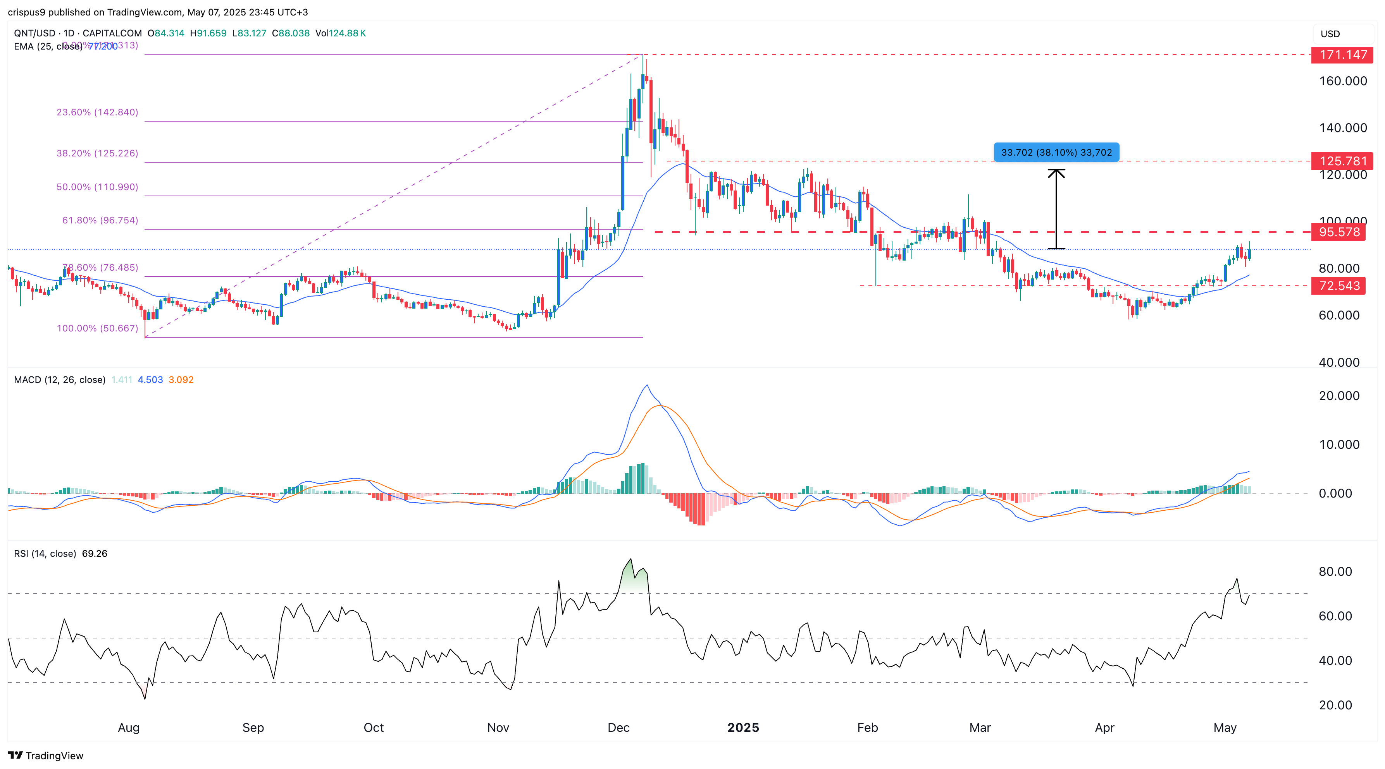Viewport: 1385px width, 769px height.
Task: Click the RSI (14, close) legend
Action: click(45, 553)
